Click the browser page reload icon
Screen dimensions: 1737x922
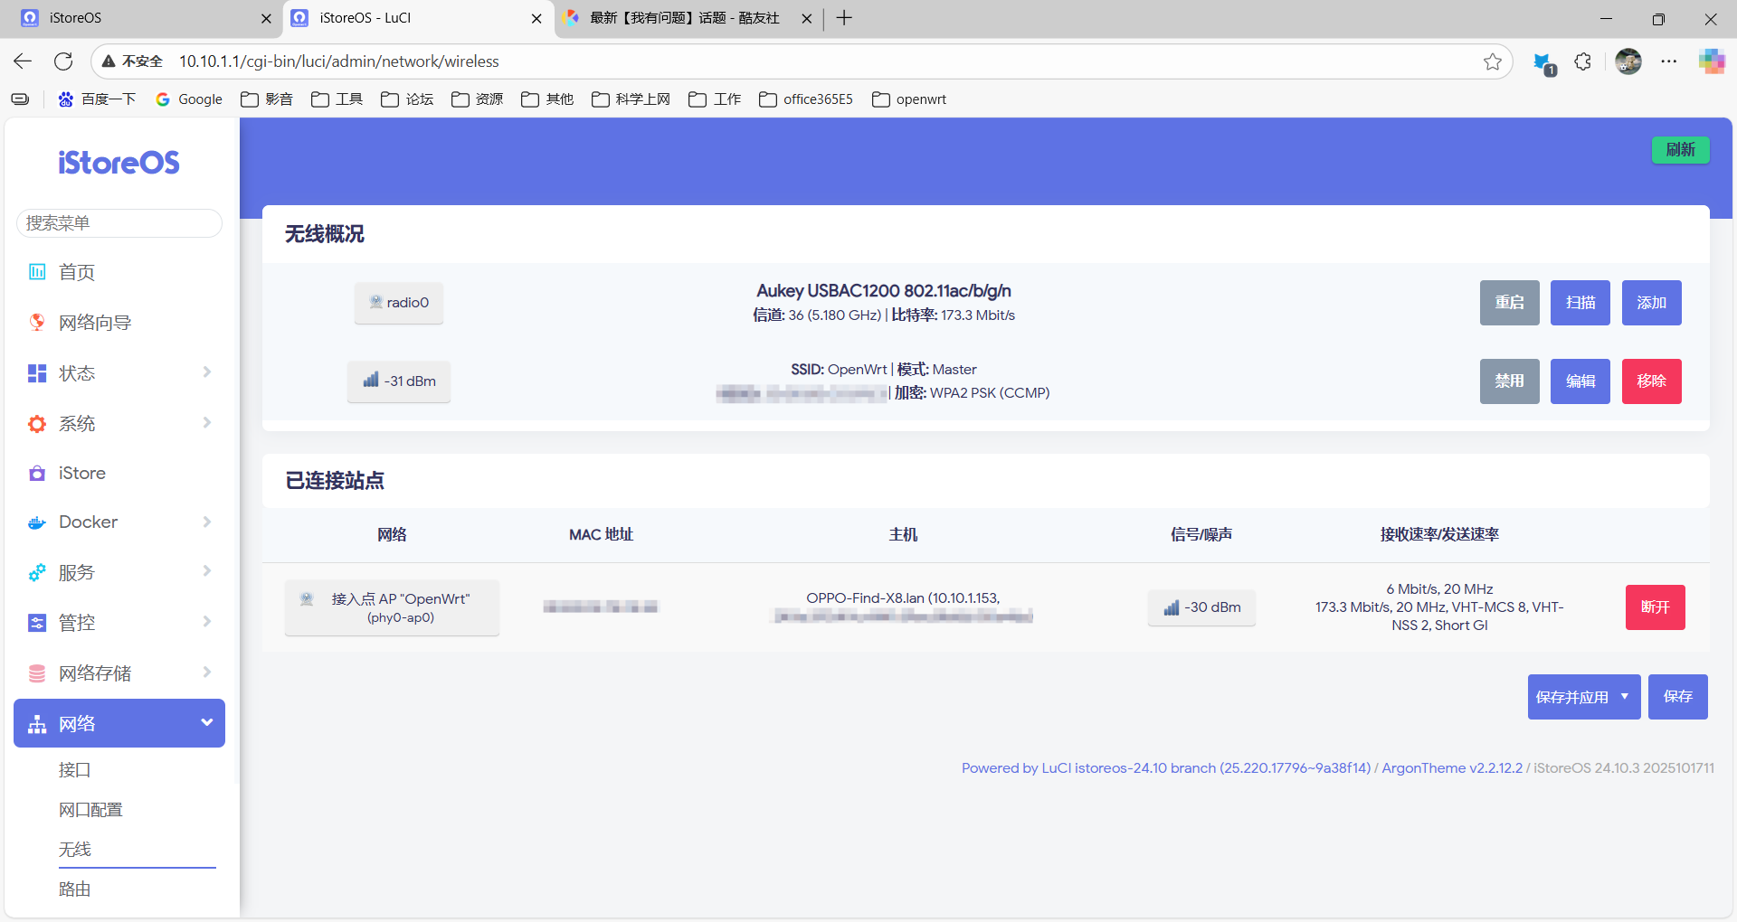(x=63, y=61)
